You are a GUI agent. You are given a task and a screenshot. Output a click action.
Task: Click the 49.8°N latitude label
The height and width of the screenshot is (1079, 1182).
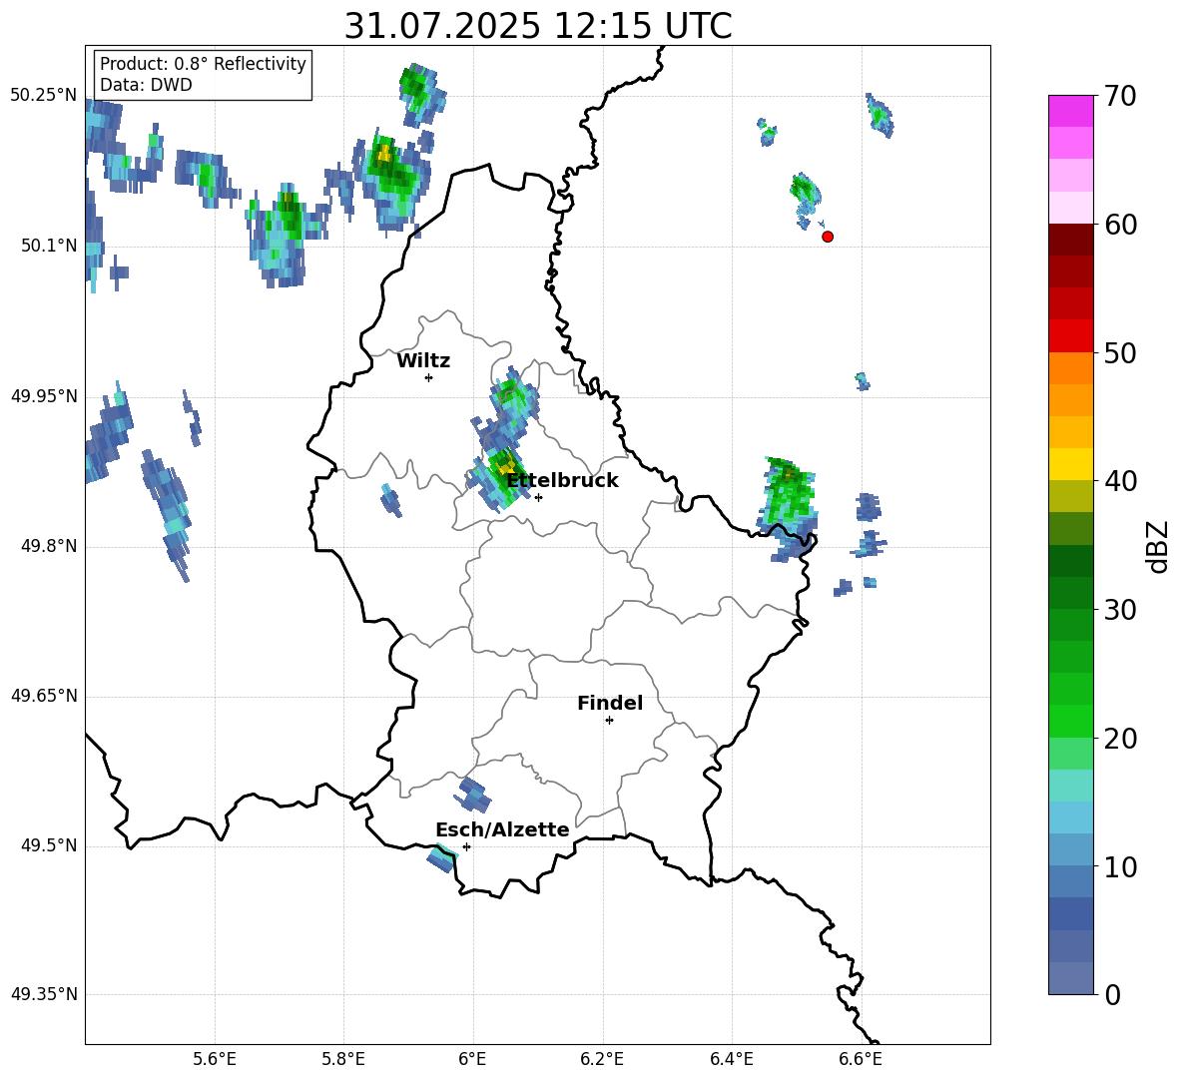point(49,546)
